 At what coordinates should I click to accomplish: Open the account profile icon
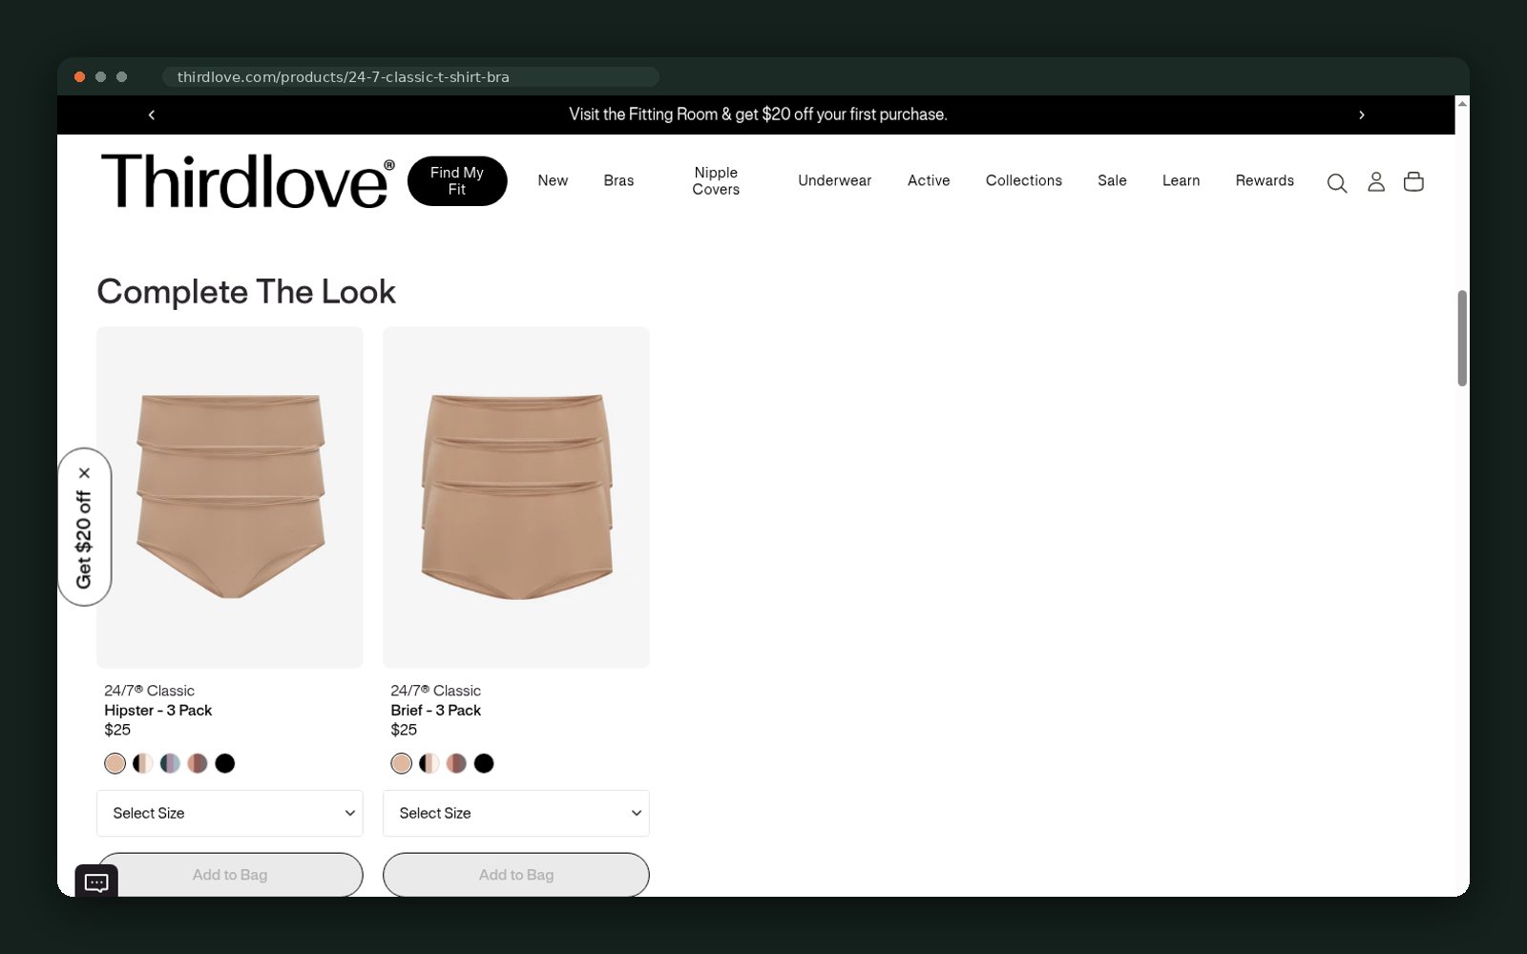[x=1376, y=181]
